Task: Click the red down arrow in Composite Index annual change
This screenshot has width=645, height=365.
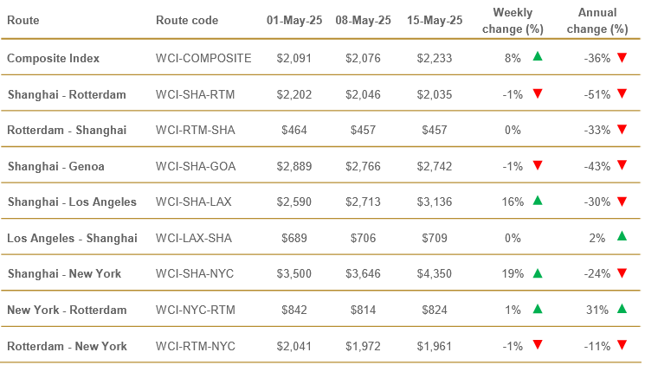Action: tap(622, 58)
